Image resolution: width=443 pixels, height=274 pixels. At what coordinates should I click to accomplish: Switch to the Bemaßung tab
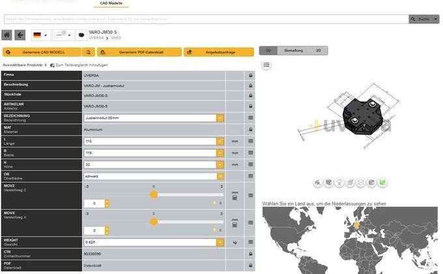293,50
